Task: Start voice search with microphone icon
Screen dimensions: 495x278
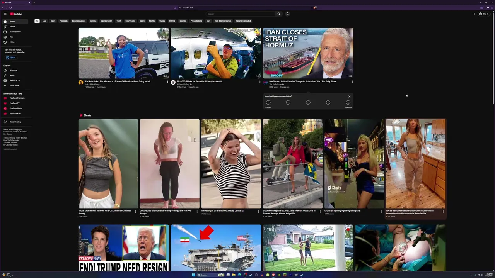Action: pos(287,14)
